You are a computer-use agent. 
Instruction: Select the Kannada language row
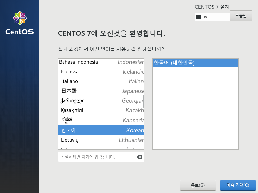point(101,120)
